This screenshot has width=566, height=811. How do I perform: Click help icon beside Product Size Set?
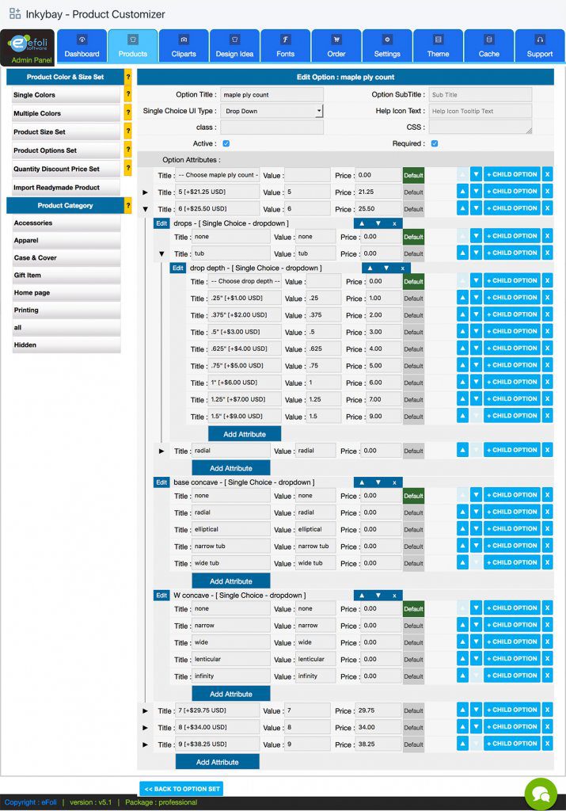click(128, 131)
